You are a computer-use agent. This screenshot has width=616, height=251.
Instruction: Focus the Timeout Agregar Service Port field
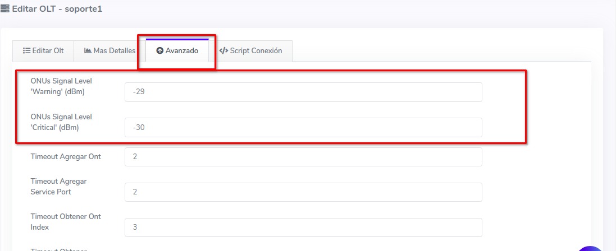click(303, 192)
